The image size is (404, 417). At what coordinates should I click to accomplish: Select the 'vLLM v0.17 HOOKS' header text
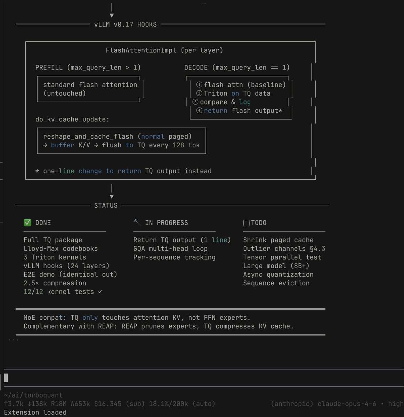[x=126, y=25]
